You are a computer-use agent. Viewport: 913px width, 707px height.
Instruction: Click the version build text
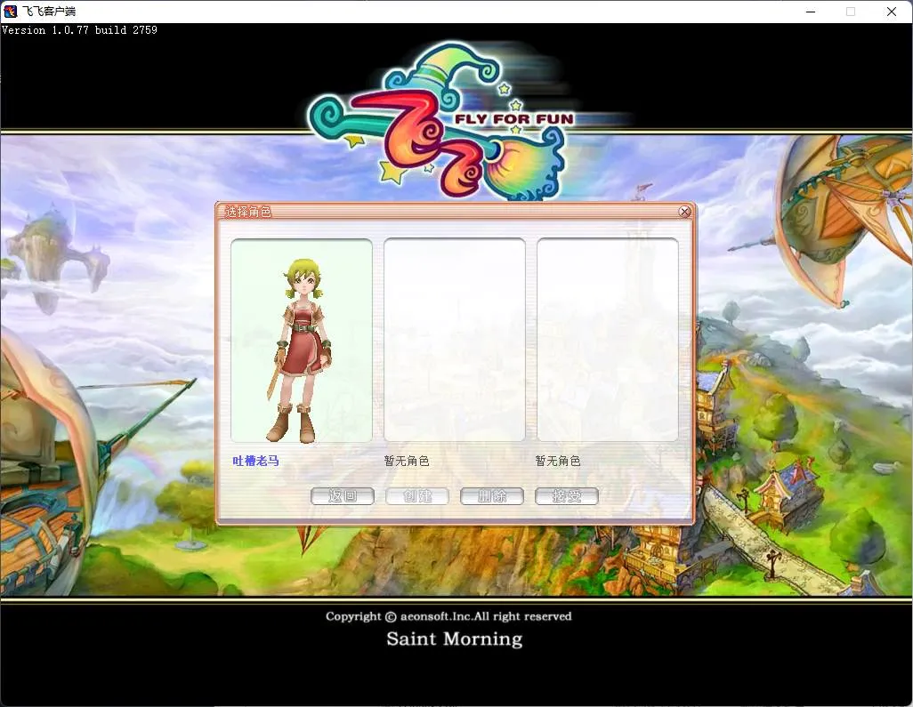tap(79, 30)
